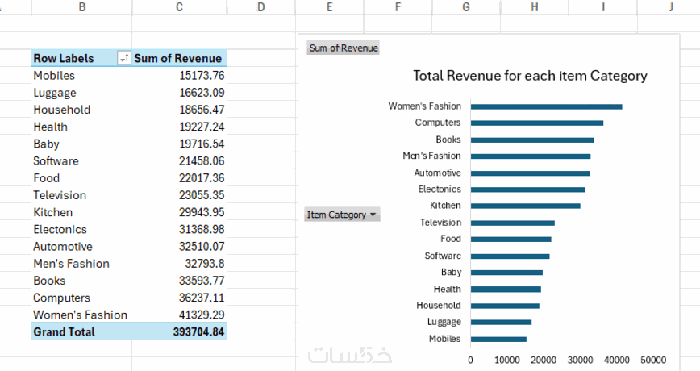Click the Software chart axis label
Screen dimensions: 700x371
click(x=443, y=256)
